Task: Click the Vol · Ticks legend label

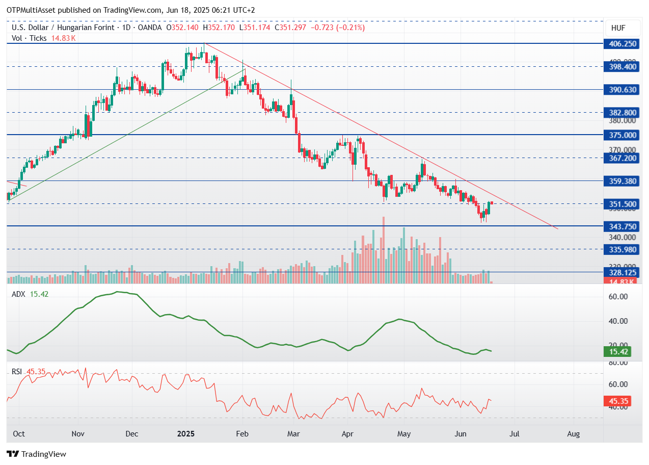Action: [29, 38]
